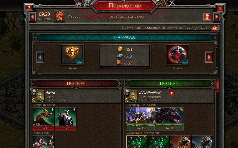
Task: Close the Поражение report window
Action: click(x=220, y=9)
